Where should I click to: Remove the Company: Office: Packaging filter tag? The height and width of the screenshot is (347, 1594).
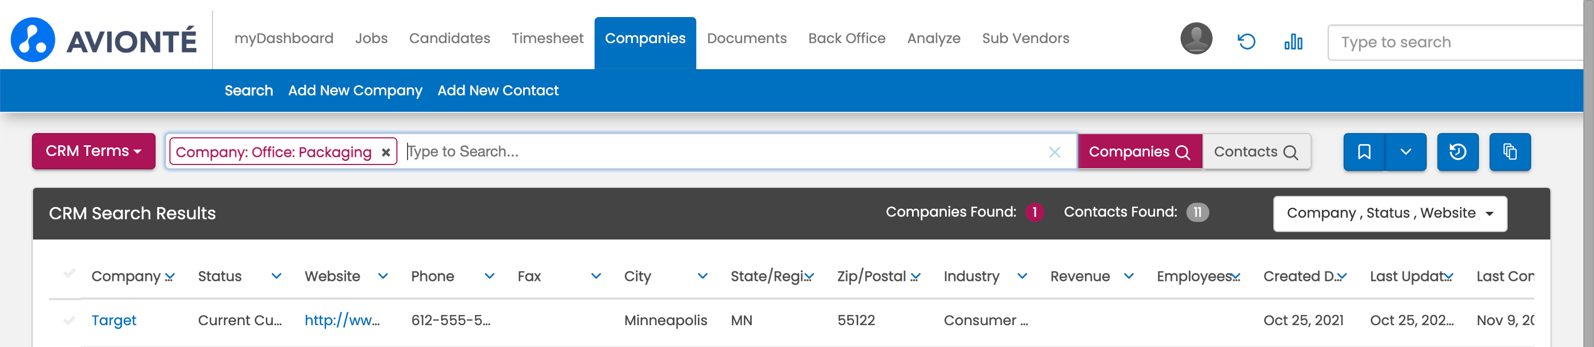(x=386, y=152)
